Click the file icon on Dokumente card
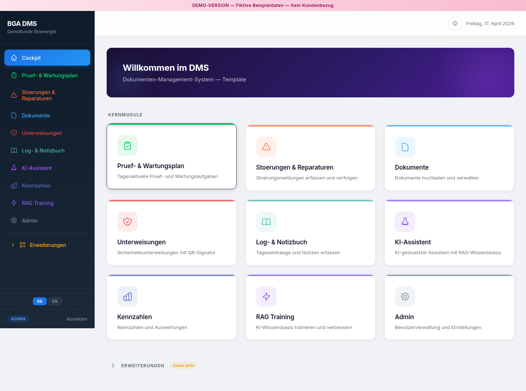This screenshot has height=391, width=526. [405, 147]
